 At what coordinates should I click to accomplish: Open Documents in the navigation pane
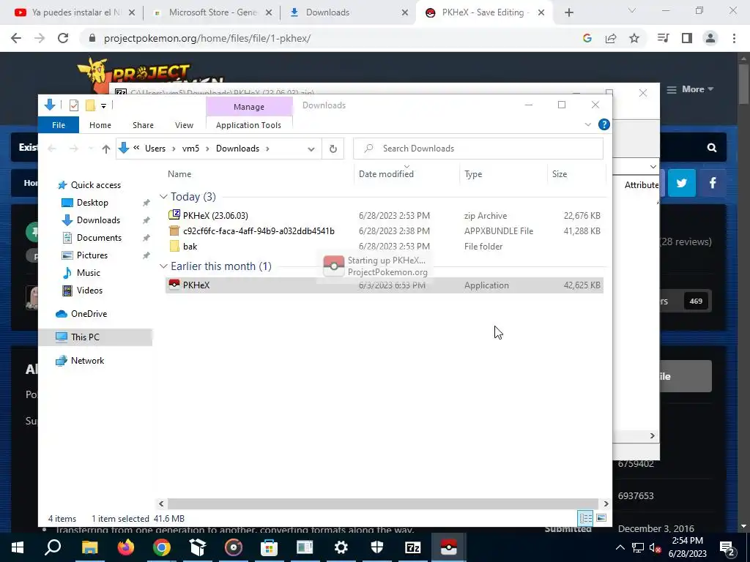(x=99, y=238)
